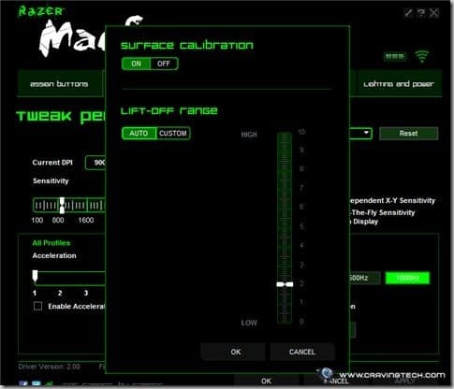This screenshot has height=389, width=454.
Task: Select the 1000Hz polling rate
Action: coord(407,278)
